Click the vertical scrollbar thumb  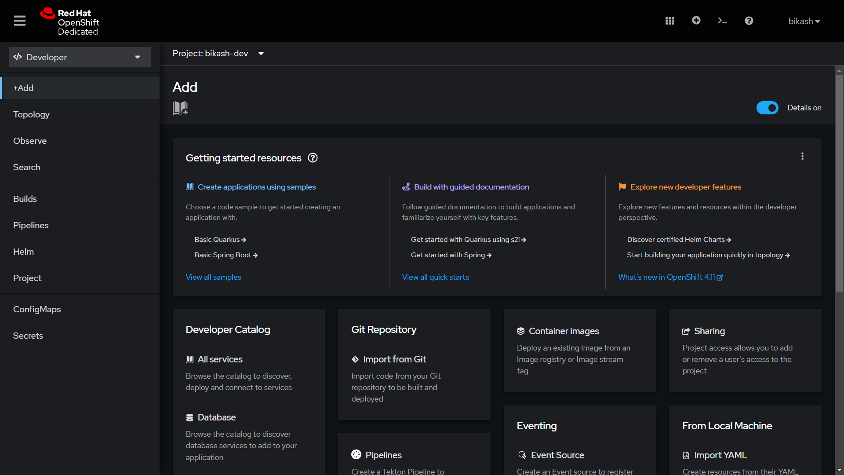839,183
